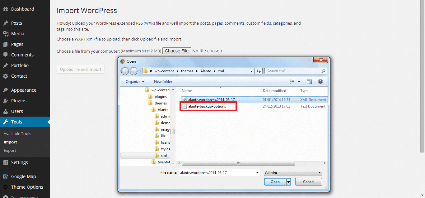The height and width of the screenshot is (198, 425).
Task: Select the Import submenu item
Action: 10,142
